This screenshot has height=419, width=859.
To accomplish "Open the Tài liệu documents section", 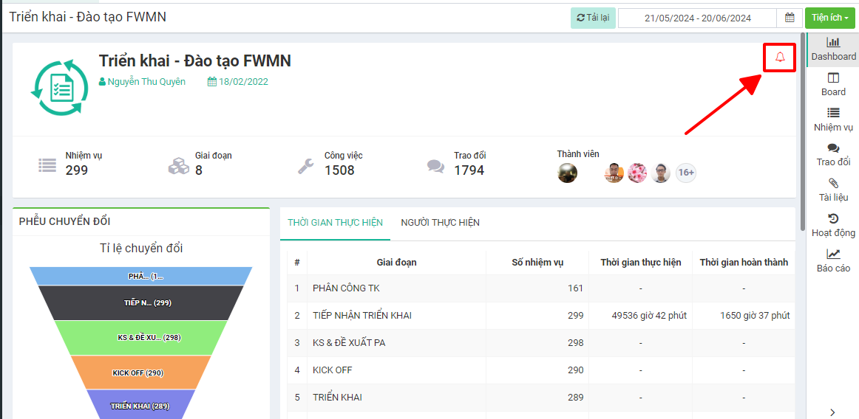I will tap(833, 190).
